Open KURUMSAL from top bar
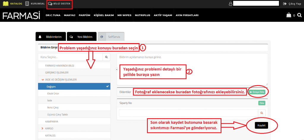 (35, 4)
